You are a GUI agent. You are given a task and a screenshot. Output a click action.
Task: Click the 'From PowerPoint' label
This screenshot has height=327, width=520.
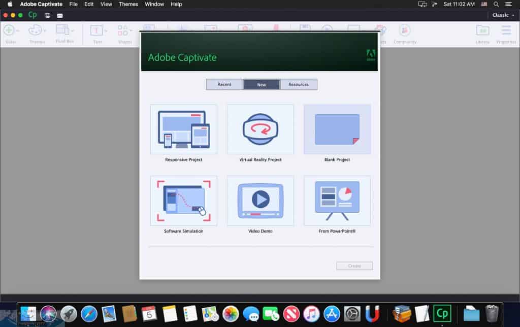point(337,231)
